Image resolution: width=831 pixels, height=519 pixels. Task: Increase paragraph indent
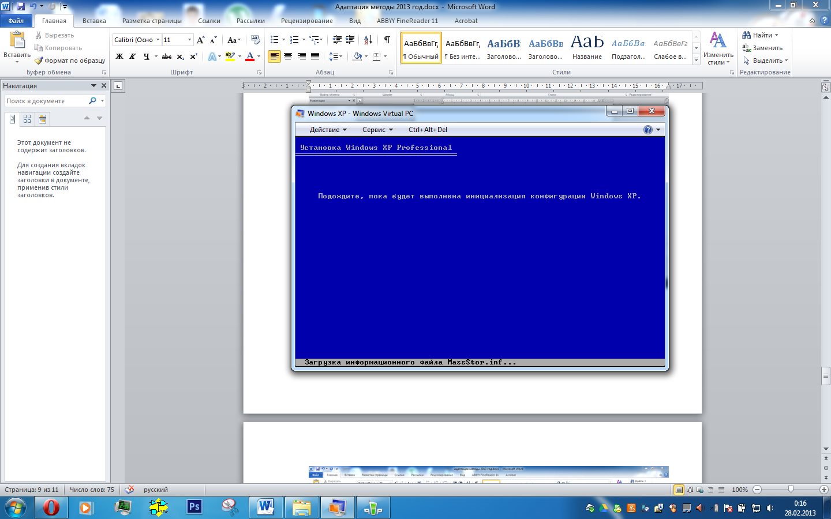coord(350,40)
